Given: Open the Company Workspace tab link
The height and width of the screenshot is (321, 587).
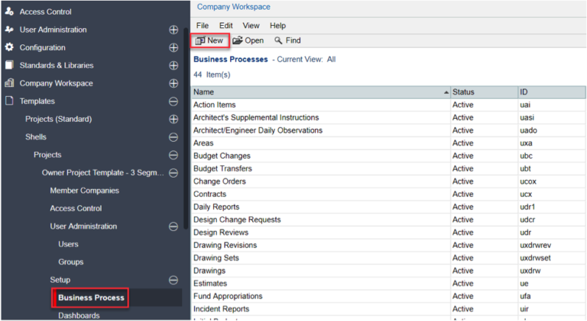Looking at the screenshot, I should click(233, 7).
